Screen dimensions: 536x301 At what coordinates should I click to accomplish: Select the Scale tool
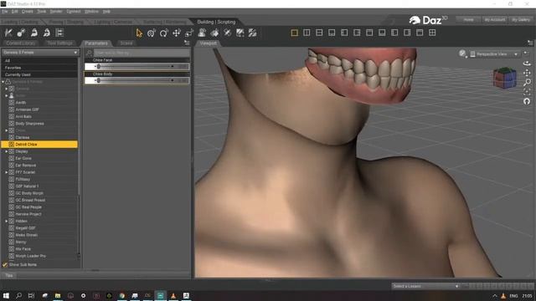pyautogui.click(x=189, y=33)
